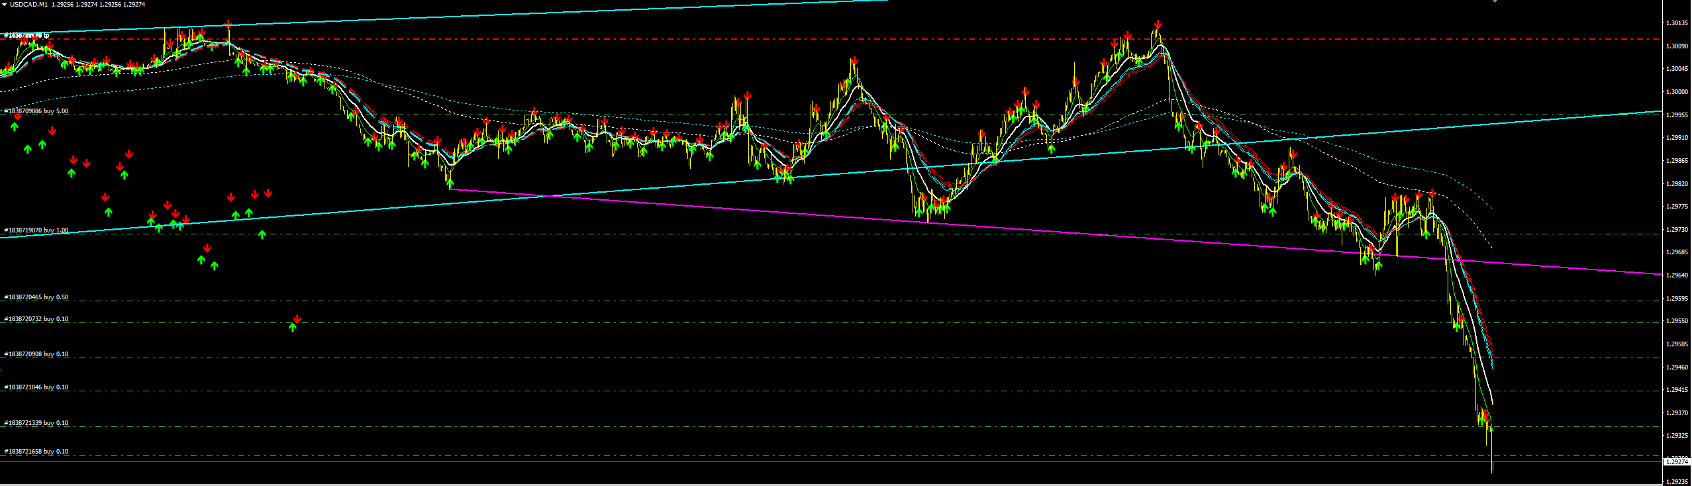This screenshot has height=486, width=1692.
Task: Click the current price tag 1.29274
Action: click(x=1677, y=462)
